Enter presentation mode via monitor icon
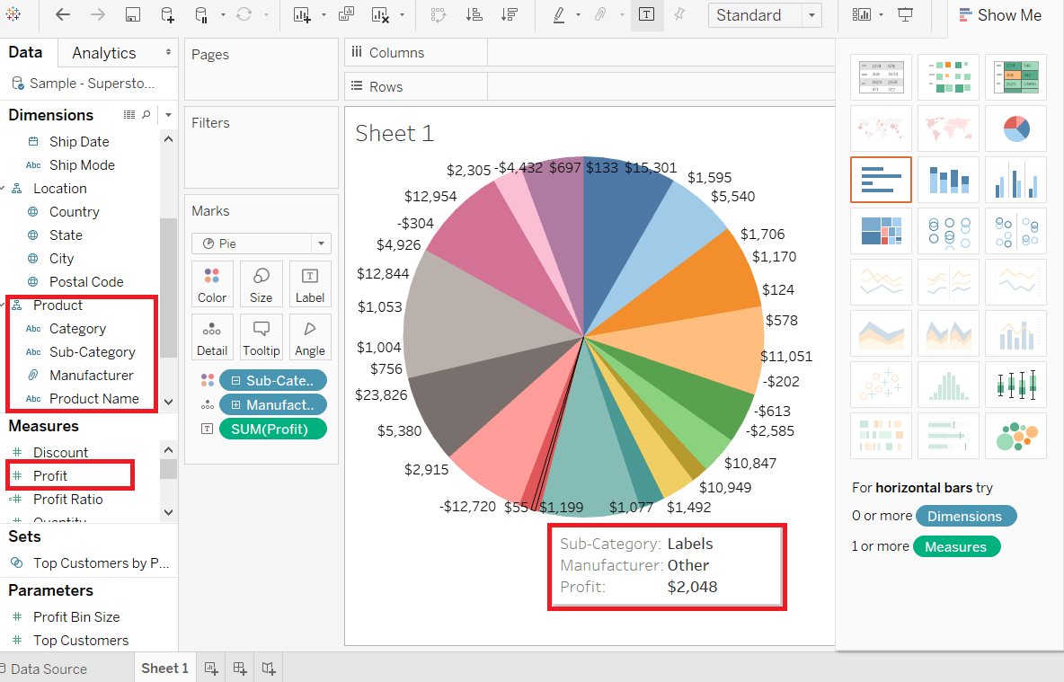 (905, 15)
